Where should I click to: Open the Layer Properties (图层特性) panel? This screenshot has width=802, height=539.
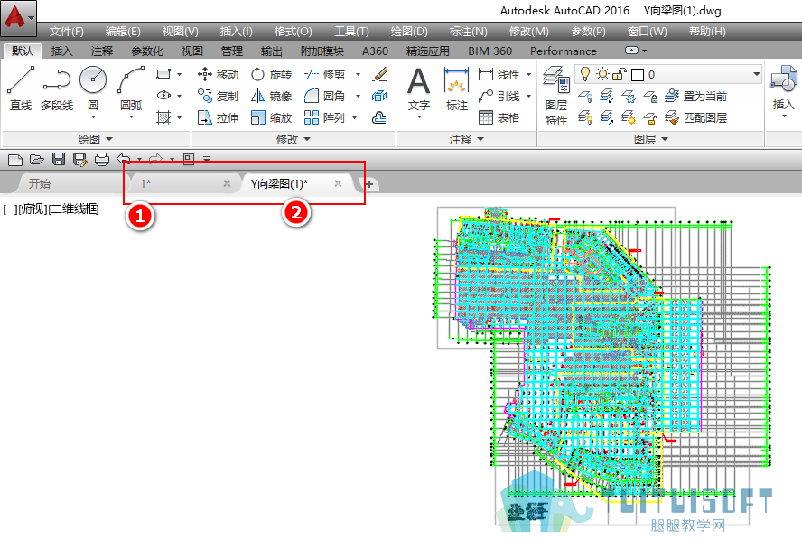click(556, 96)
